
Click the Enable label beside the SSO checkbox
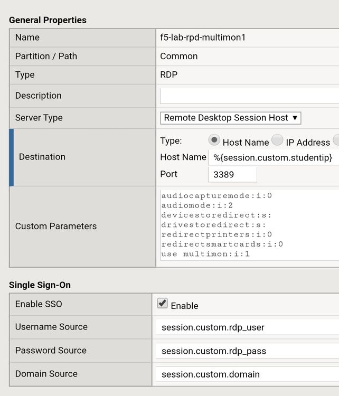pos(184,306)
